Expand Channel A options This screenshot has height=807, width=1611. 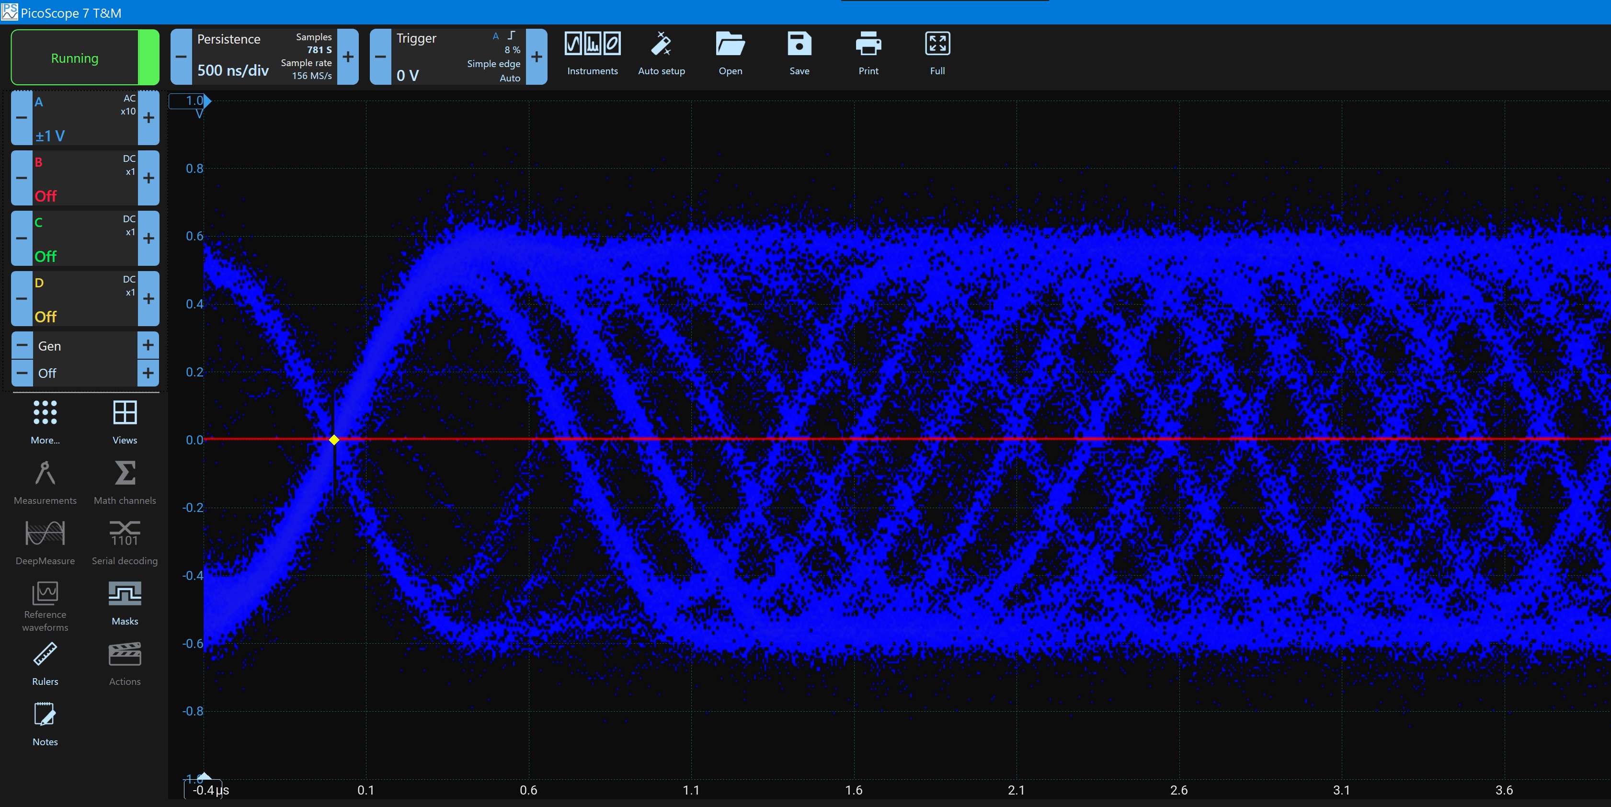coord(84,117)
